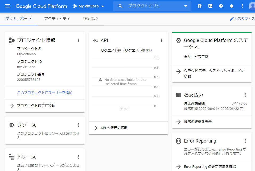Click このプロジェクトにユーザーを追加 link
The height and width of the screenshot is (171, 255).
[45, 93]
